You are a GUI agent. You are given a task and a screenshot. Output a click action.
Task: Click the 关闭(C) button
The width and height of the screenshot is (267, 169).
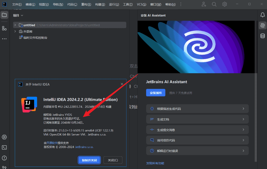click(113, 160)
